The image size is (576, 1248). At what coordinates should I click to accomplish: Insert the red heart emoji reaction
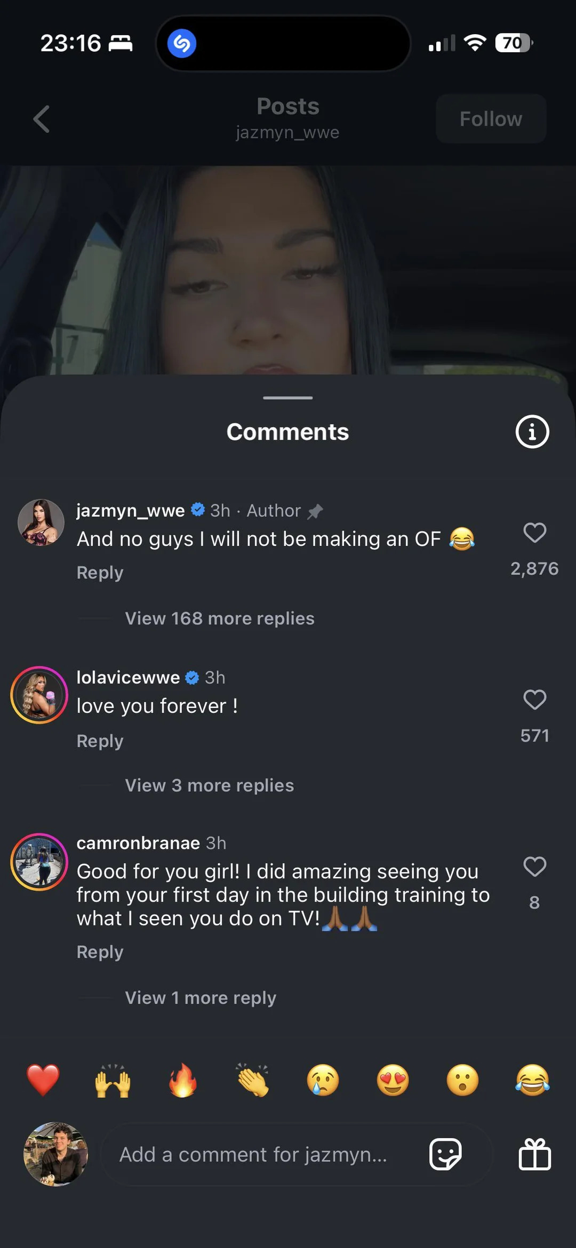(x=43, y=1080)
